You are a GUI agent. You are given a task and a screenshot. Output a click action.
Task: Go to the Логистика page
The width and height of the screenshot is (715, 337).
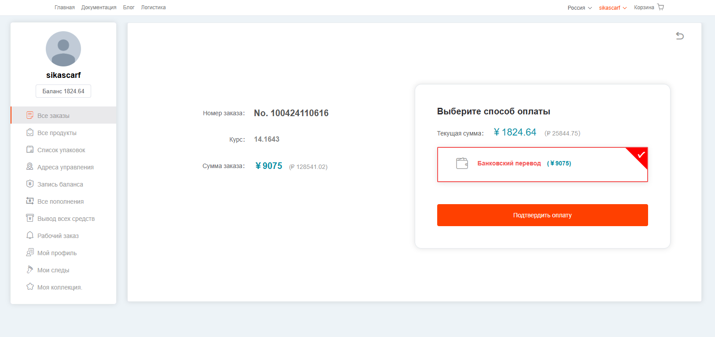point(153,7)
